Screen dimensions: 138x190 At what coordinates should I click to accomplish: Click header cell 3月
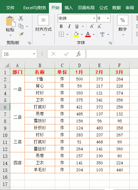click(x=119, y=72)
